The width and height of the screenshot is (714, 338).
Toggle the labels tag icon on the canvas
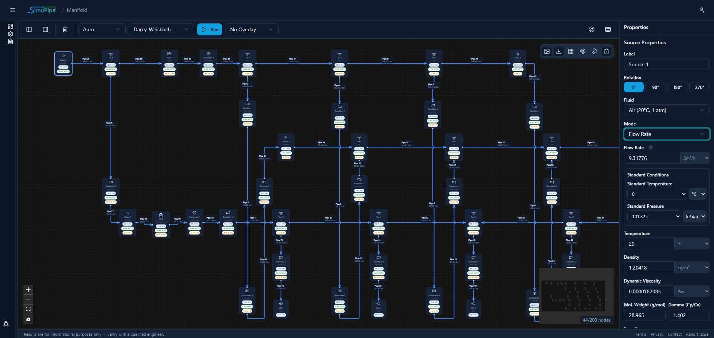coord(595,51)
